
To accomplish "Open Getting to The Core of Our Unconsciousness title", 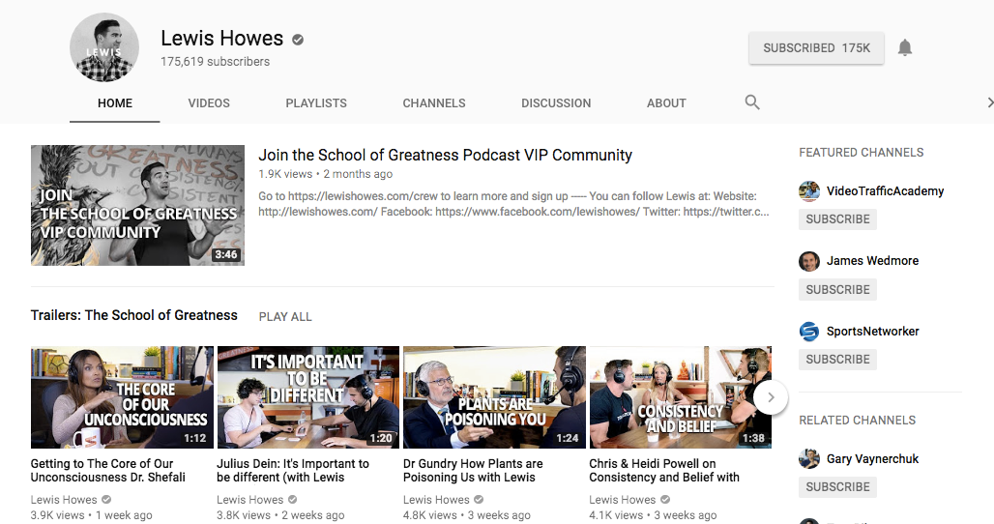I will (107, 471).
